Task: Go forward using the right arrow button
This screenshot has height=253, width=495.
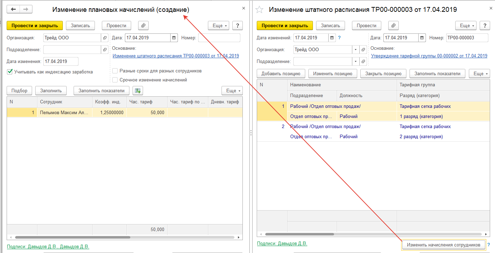Action: tap(26, 9)
